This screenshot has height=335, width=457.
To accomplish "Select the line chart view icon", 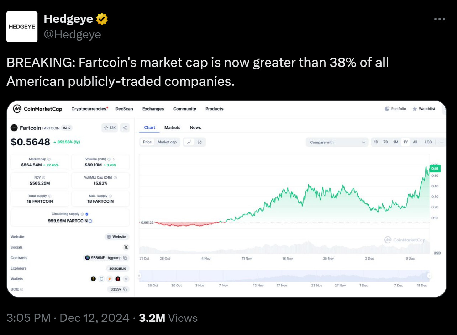I will pyautogui.click(x=189, y=142).
